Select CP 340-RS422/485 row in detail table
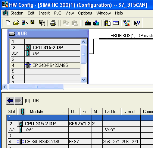Viewport: 153px width, 148px height. tap(80, 142)
